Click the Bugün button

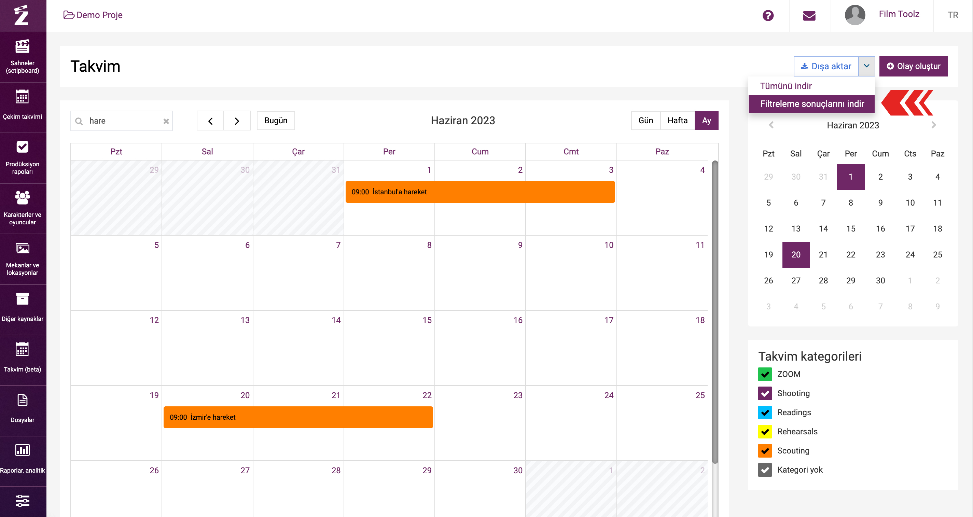(x=276, y=121)
